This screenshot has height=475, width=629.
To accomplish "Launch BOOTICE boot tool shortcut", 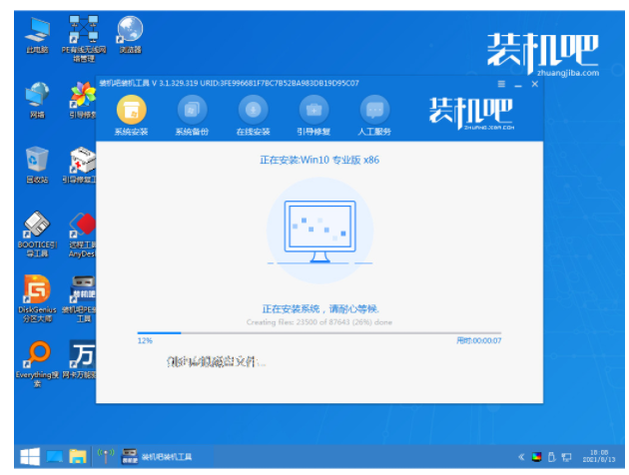I will [37, 228].
